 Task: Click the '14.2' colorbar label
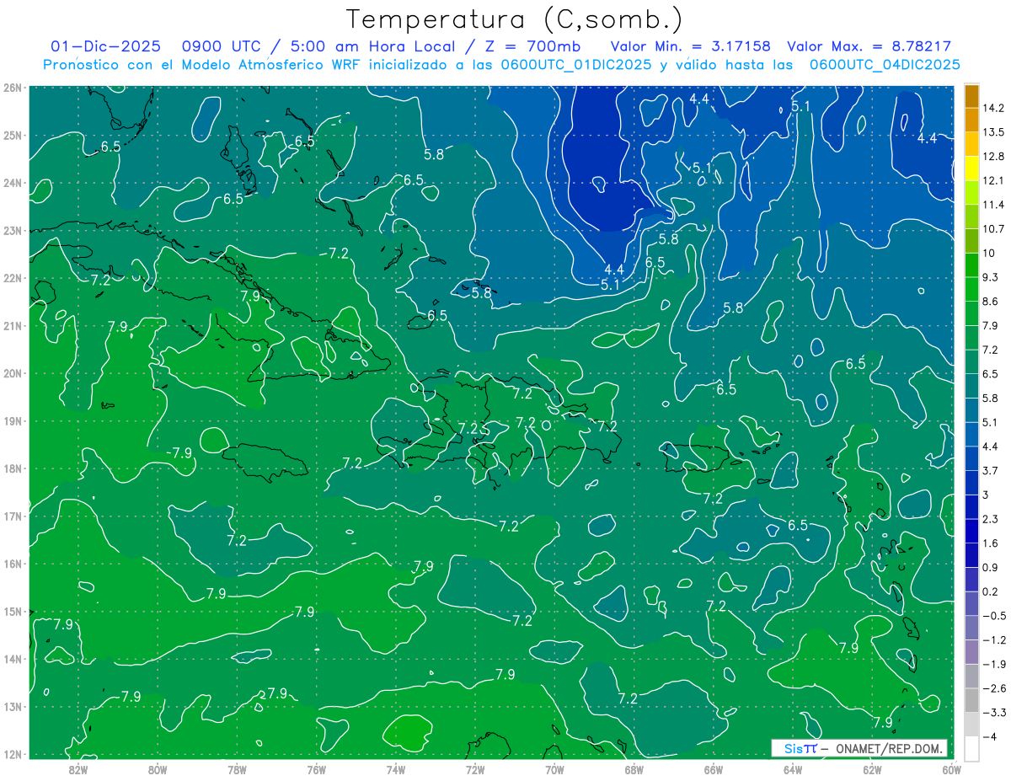pos(995,108)
